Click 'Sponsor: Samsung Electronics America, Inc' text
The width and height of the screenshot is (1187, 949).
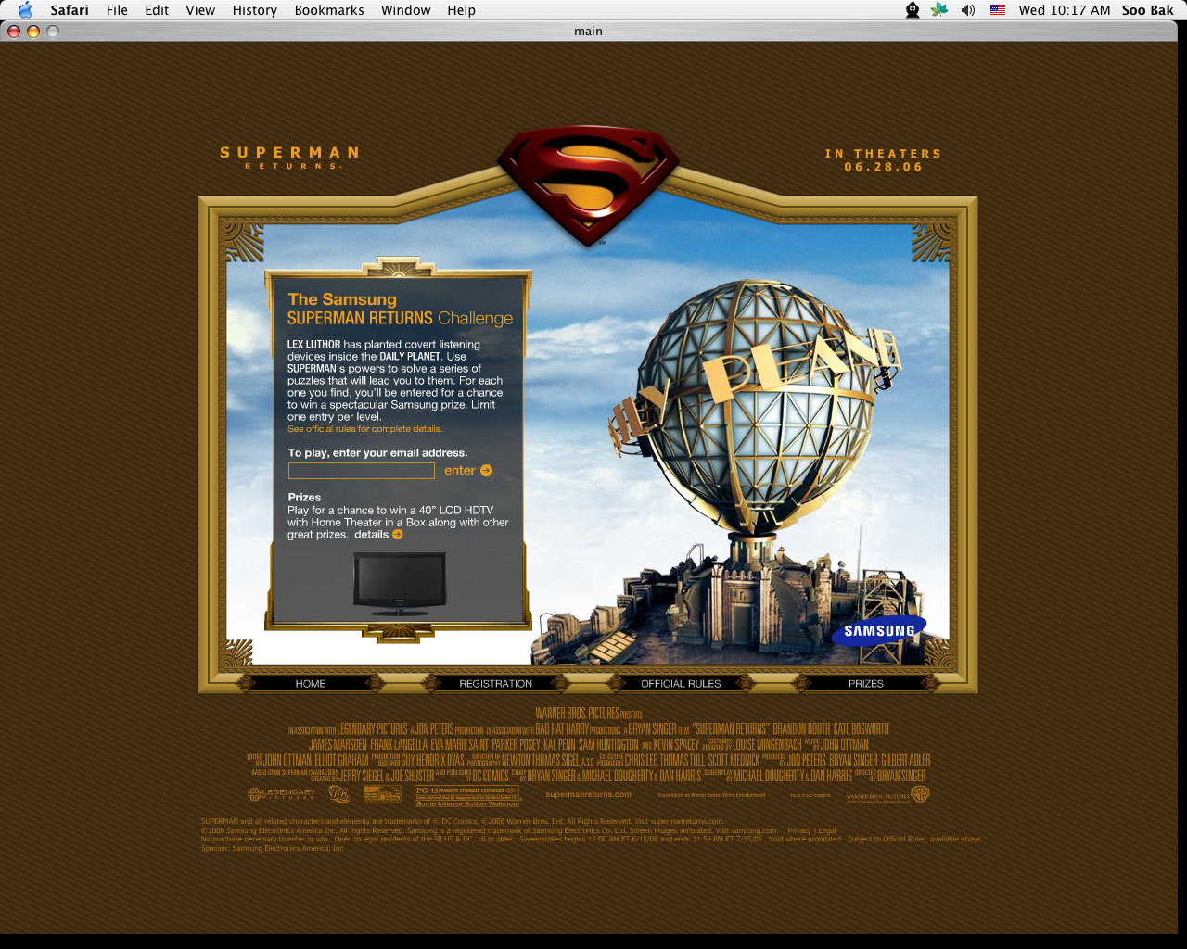(x=273, y=848)
